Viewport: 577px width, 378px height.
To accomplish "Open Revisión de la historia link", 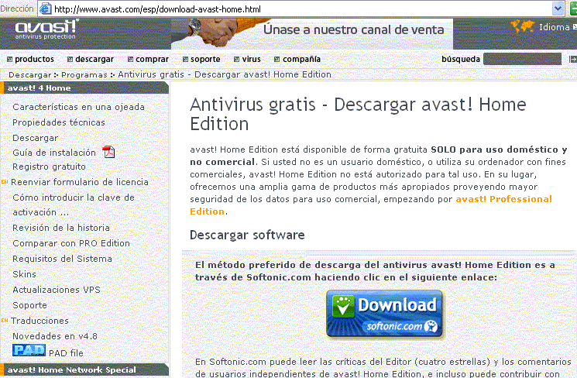I will pos(61,228).
